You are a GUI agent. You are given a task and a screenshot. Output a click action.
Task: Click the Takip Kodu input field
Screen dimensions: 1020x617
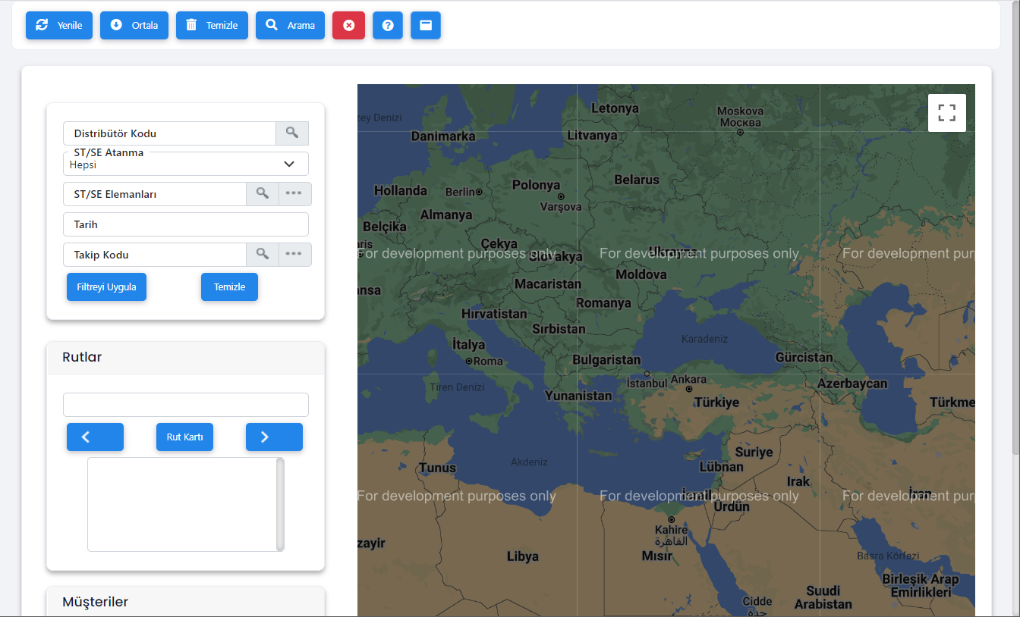tap(155, 255)
